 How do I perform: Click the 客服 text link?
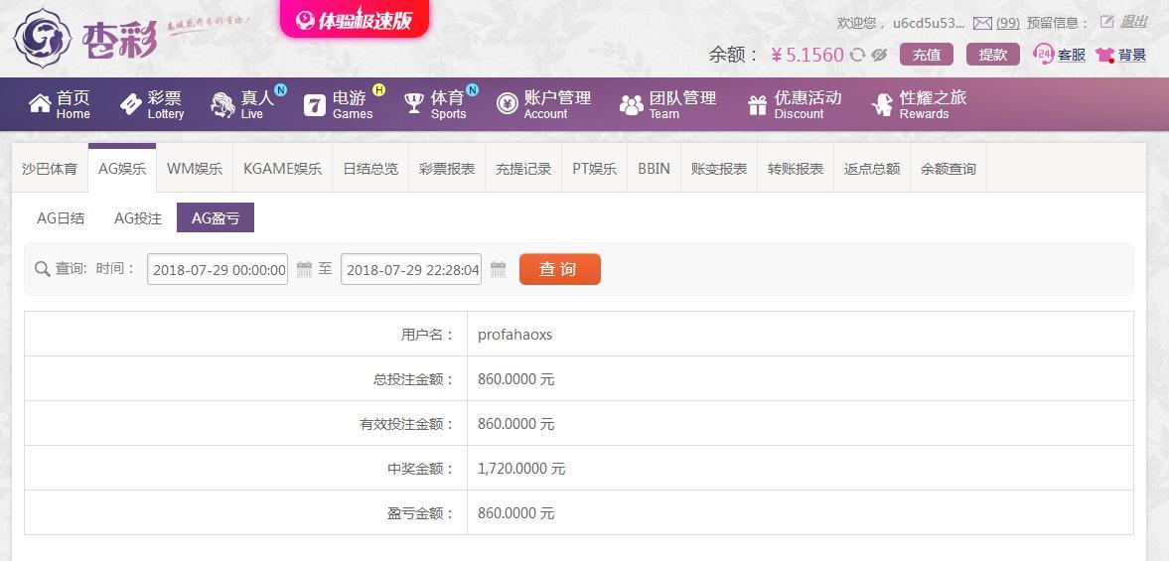point(1072,55)
